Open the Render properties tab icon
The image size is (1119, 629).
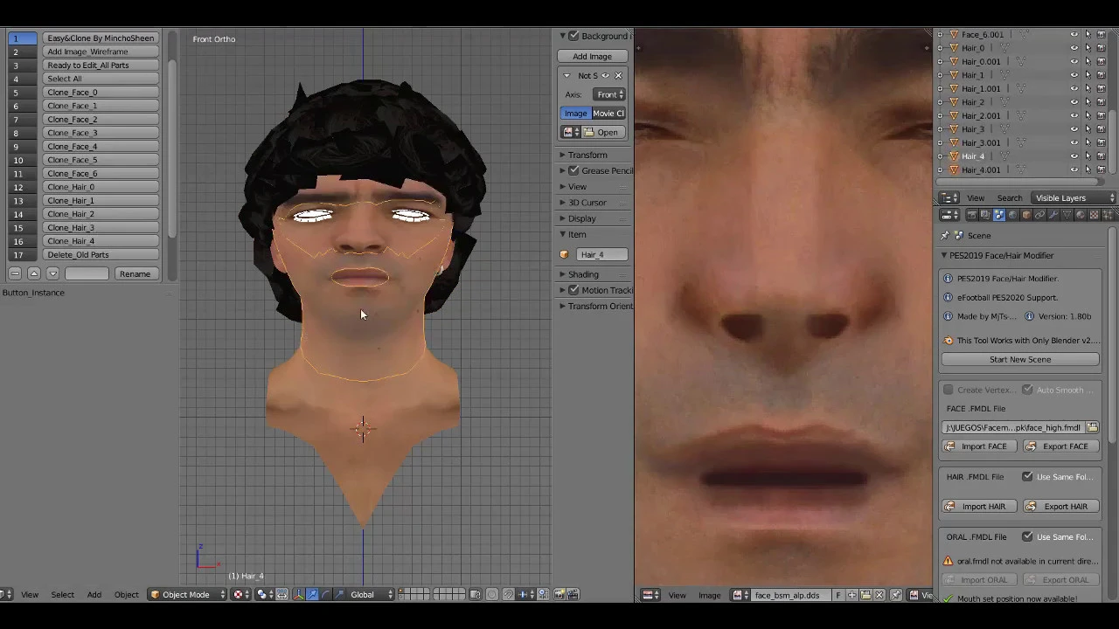click(972, 215)
